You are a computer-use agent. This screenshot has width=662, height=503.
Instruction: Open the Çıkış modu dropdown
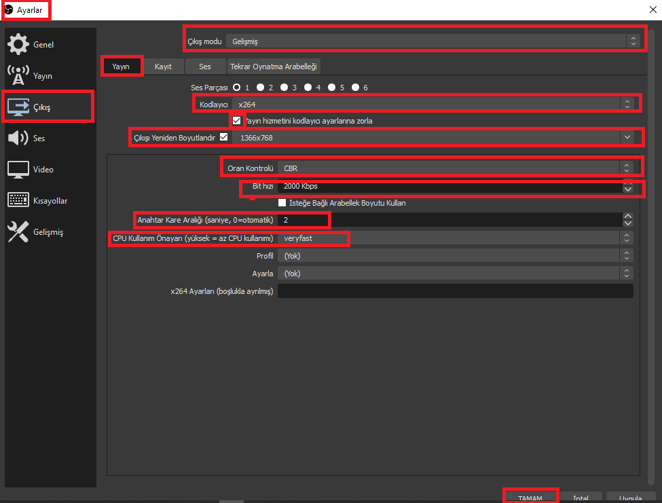point(433,41)
